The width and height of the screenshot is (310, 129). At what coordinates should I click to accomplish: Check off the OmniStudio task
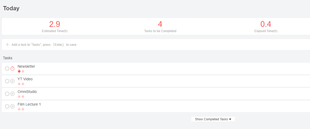point(7,94)
